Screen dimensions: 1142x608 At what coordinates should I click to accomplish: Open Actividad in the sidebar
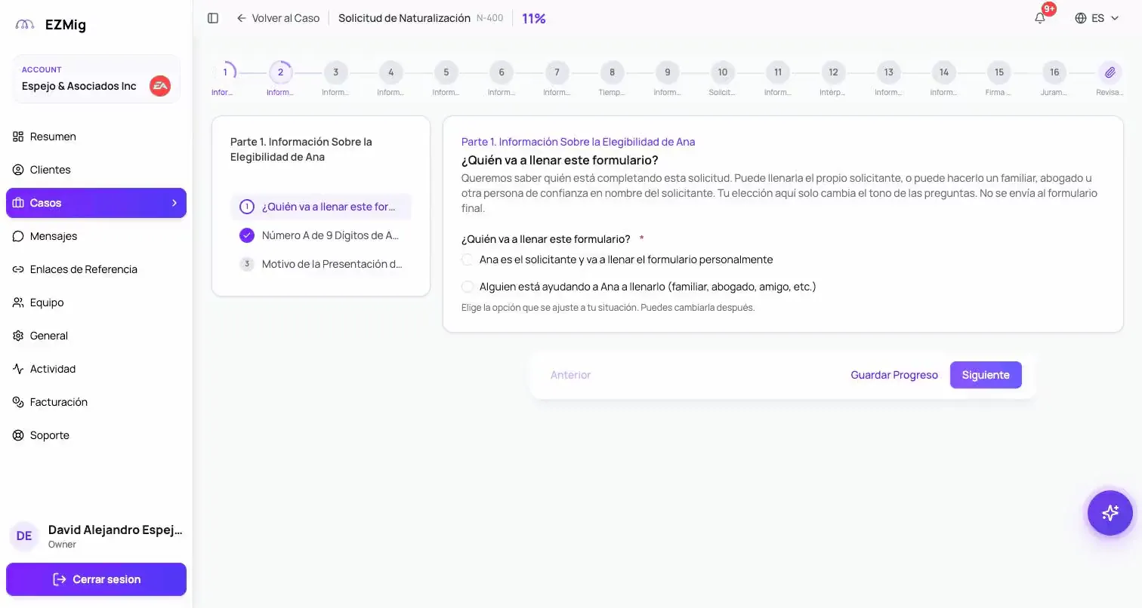point(96,369)
